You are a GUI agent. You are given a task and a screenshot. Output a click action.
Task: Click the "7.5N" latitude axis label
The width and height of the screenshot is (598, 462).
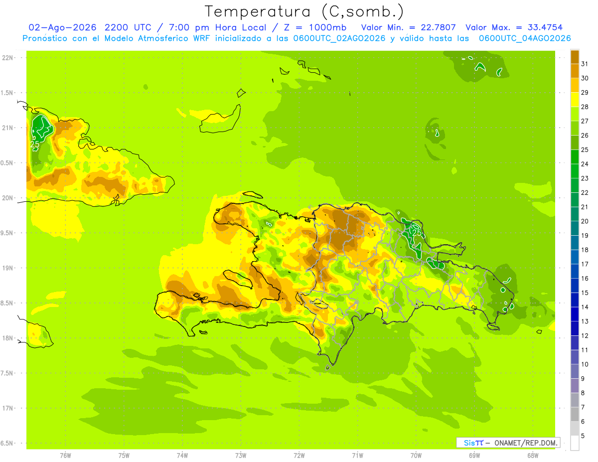[x=7, y=373]
